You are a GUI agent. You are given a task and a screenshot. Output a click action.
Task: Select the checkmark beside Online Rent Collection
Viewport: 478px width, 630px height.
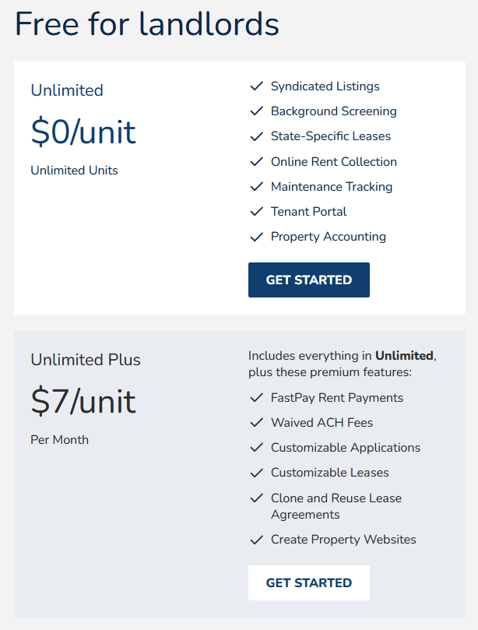[x=256, y=161]
